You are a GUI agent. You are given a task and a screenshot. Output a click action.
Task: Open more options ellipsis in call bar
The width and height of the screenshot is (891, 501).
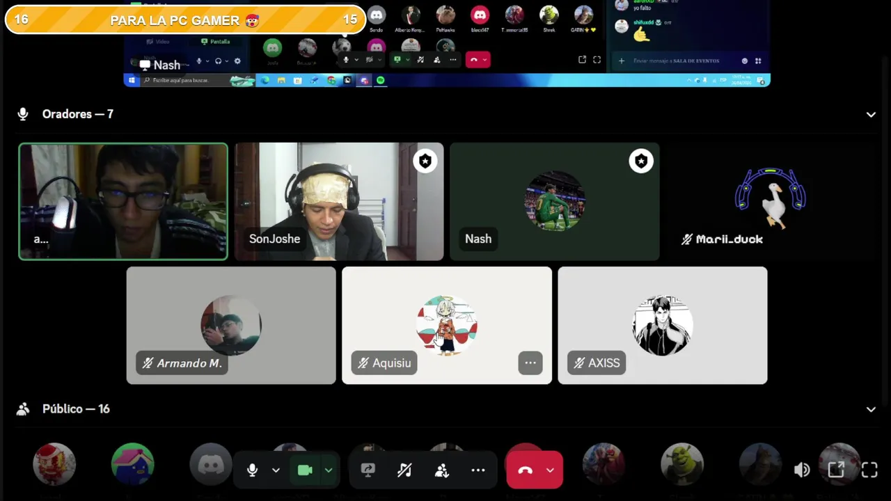pyautogui.click(x=478, y=470)
